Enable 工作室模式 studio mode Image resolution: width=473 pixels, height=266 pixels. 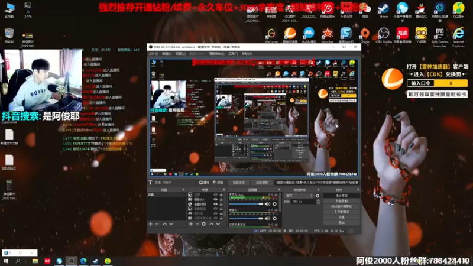[342, 212]
